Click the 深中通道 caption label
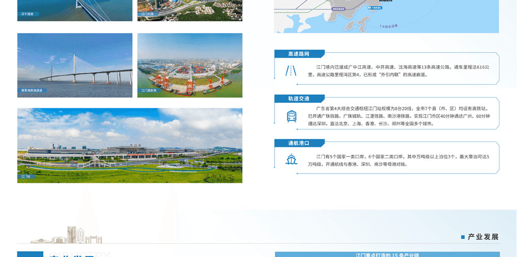 [x=28, y=14]
